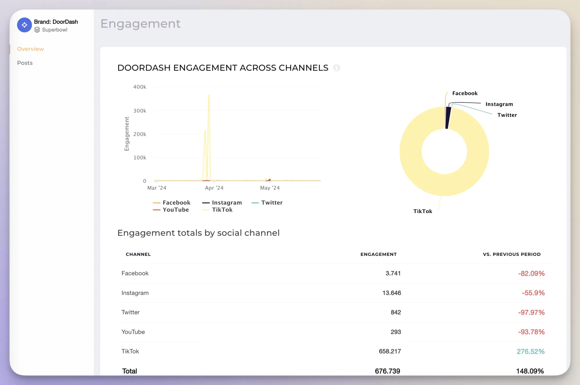Click engagement value 842
580x385 pixels.
[x=396, y=312]
